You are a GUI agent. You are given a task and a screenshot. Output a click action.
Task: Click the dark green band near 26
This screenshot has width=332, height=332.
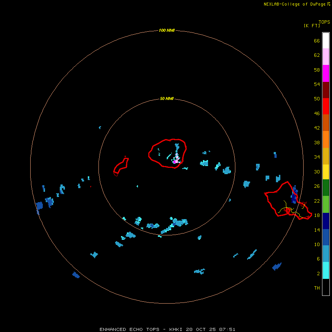tap(326, 188)
